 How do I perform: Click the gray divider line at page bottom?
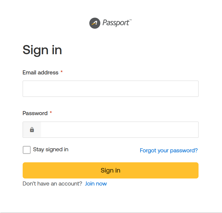[x=111, y=212]
